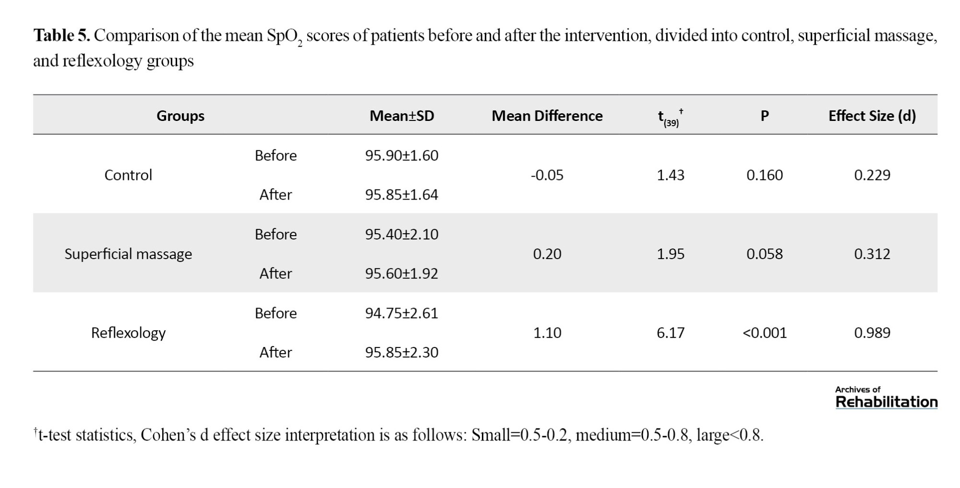The width and height of the screenshot is (960, 488).
Task: Click the Table 5 caption title
Action: pyautogui.click(x=61, y=36)
